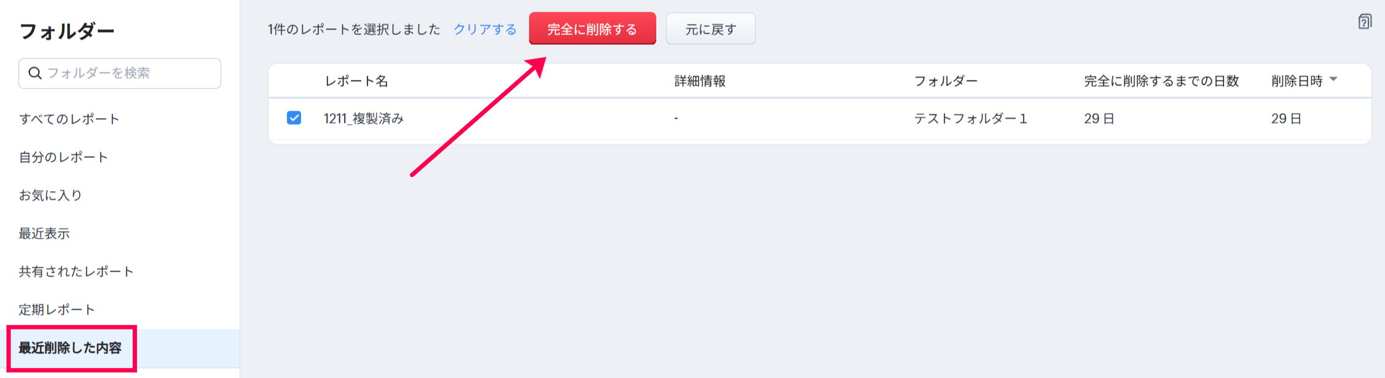
Task: Select 自分のレポート in sidebar
Action: pyautogui.click(x=63, y=157)
